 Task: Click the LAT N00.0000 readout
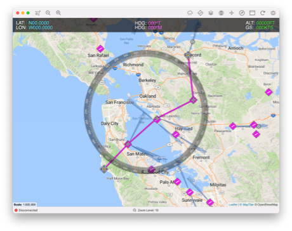click(32, 23)
